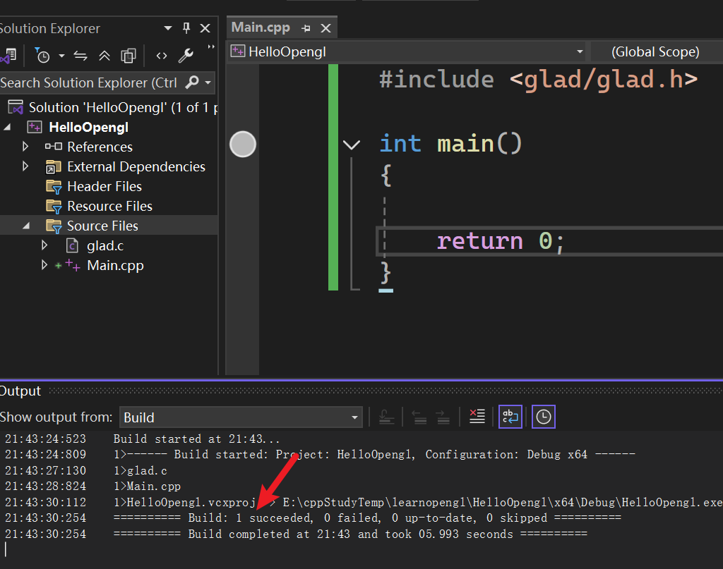Open the 'Show output from' Build dropdown
723x569 pixels.
coord(241,417)
